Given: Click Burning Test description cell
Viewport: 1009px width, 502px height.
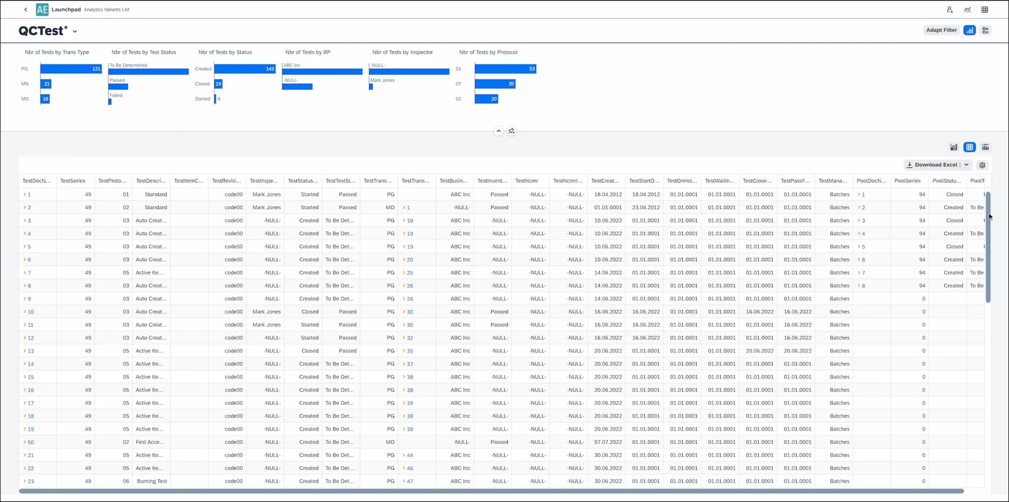Looking at the screenshot, I should tap(151, 481).
